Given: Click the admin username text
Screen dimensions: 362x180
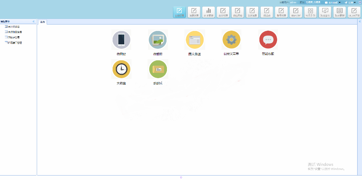Looking at the screenshot, I should [293, 2].
